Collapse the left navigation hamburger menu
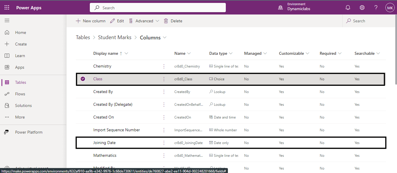 (7, 21)
